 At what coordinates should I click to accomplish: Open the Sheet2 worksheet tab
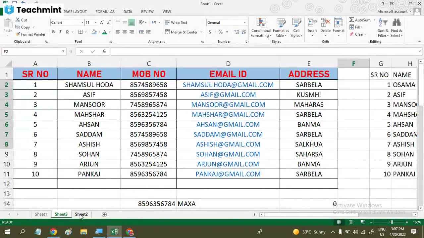tap(81, 214)
